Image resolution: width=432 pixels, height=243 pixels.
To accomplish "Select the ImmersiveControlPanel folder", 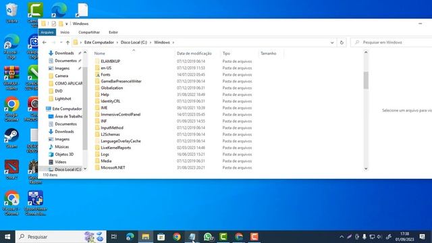I will pyautogui.click(x=120, y=114).
